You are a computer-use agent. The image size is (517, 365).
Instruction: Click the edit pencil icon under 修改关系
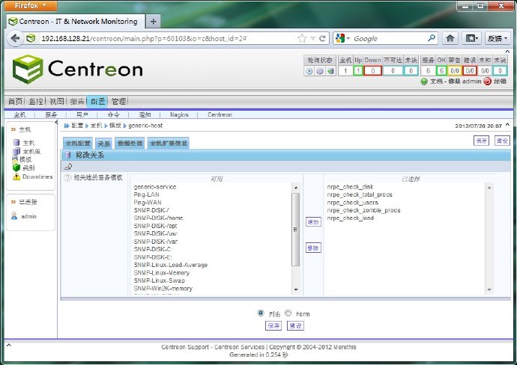68,166
